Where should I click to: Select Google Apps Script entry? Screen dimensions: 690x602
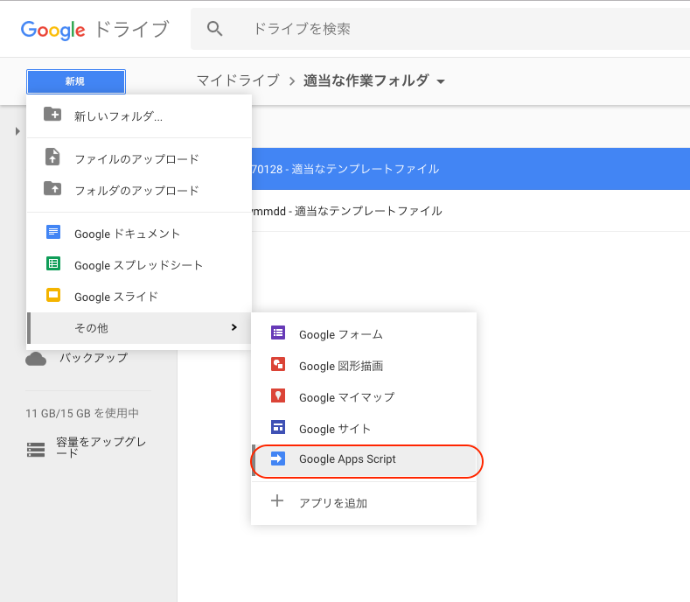click(x=364, y=460)
